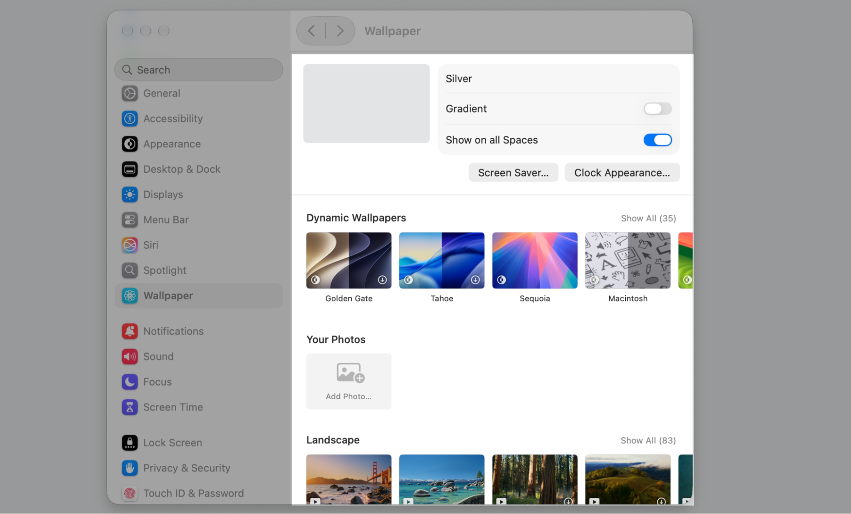
Task: Choose the redwood forest landscape thumbnail
Action: tap(535, 480)
